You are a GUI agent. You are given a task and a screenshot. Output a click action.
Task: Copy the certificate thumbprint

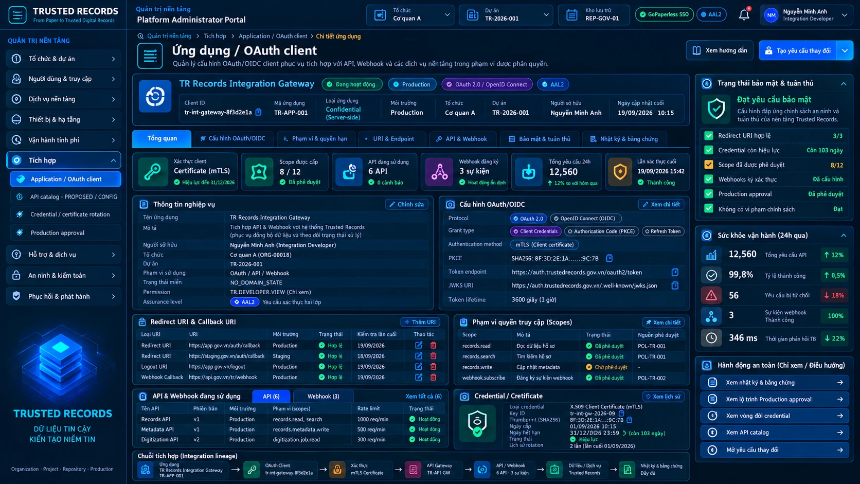click(x=629, y=420)
